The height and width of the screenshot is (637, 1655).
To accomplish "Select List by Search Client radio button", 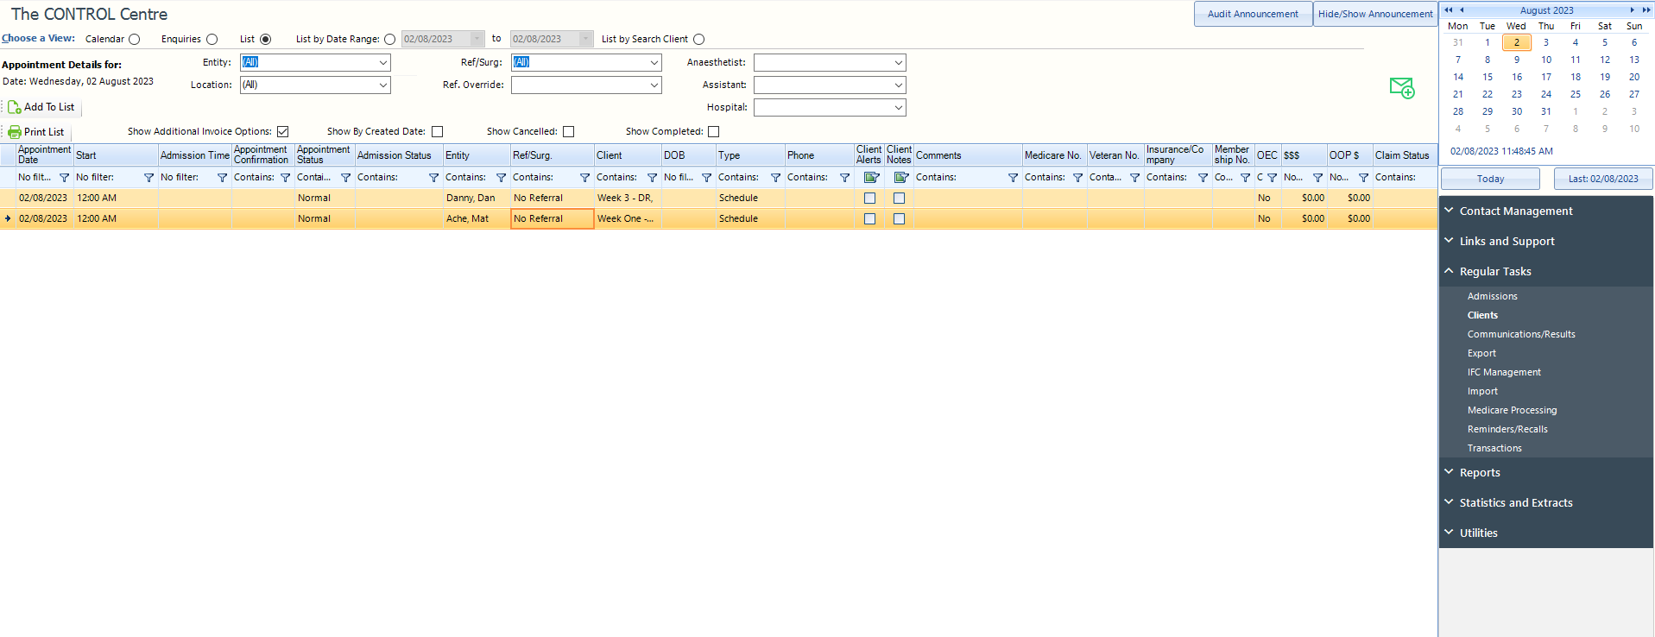I will click(698, 40).
